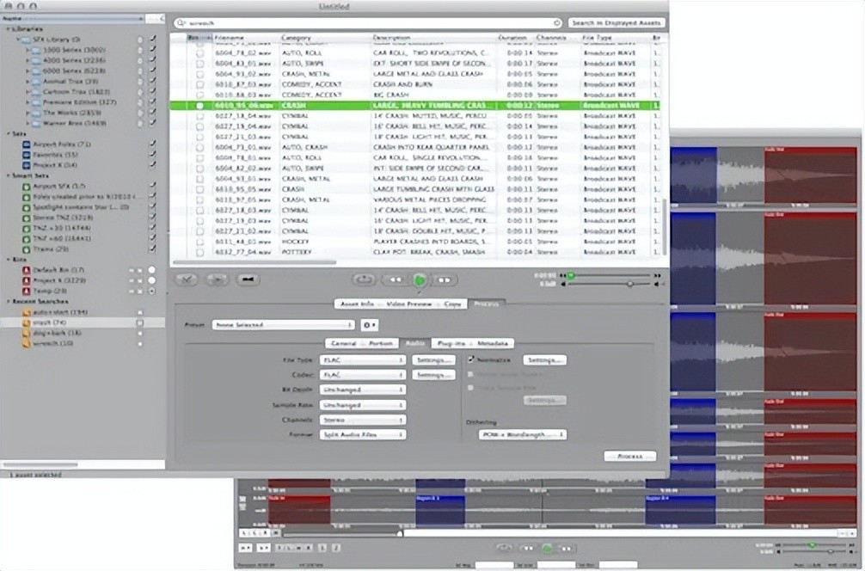
Task: Click the SFX Library folder icon
Action: pyautogui.click(x=27, y=40)
